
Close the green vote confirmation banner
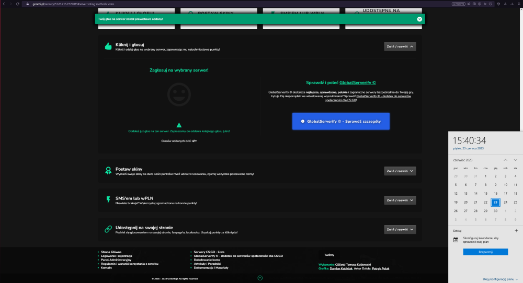pyautogui.click(x=419, y=19)
